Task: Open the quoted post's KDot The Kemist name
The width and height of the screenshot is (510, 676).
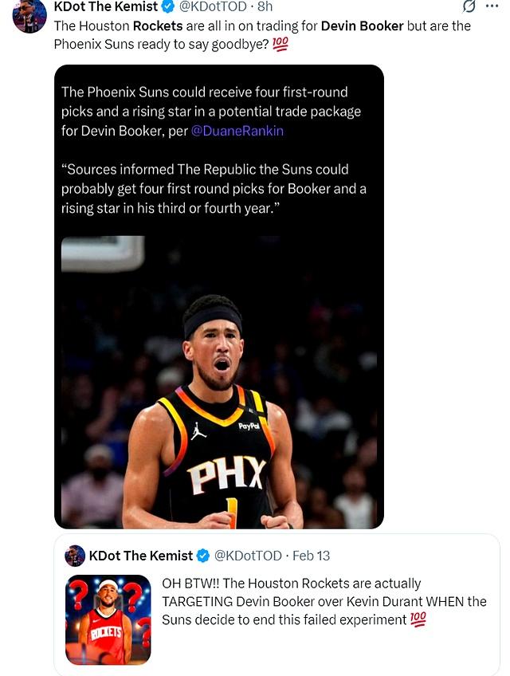Action: point(141,556)
